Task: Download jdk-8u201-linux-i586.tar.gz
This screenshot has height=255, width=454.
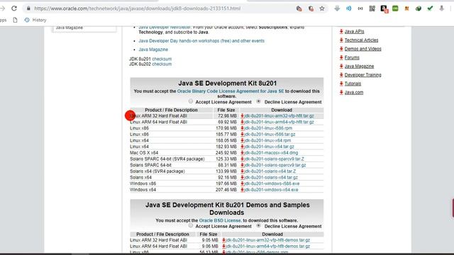Action: (x=270, y=134)
